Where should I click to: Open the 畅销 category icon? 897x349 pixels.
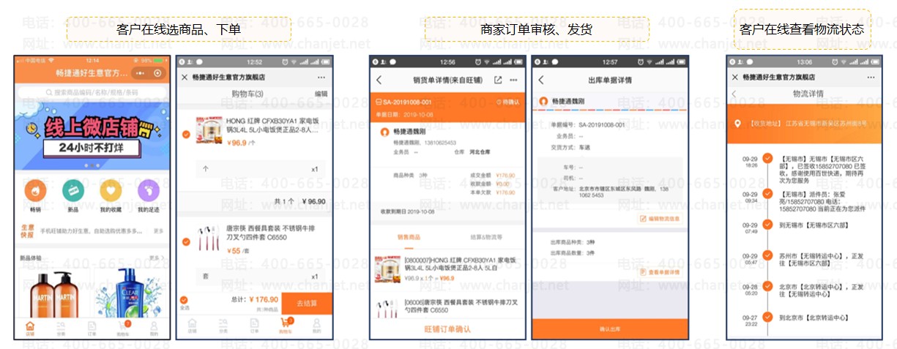(34, 189)
